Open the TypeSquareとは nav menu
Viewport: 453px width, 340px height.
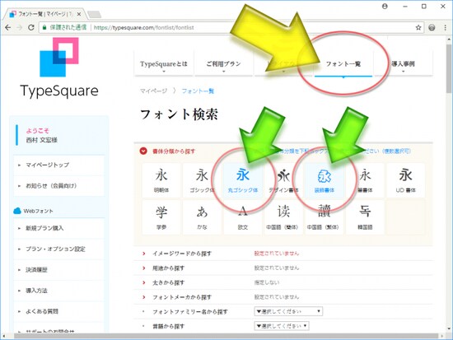[x=164, y=64]
